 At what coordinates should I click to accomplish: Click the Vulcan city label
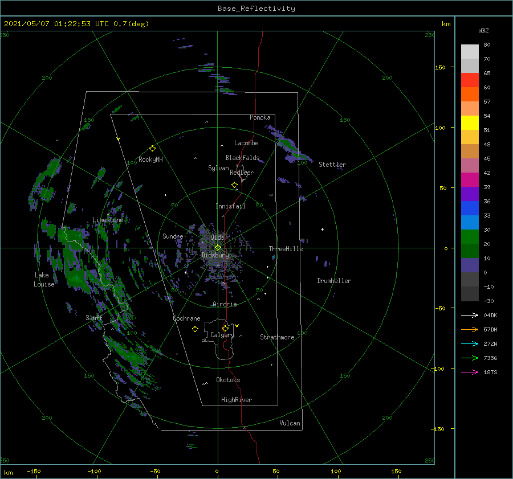290,423
